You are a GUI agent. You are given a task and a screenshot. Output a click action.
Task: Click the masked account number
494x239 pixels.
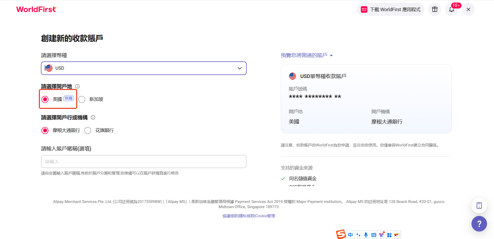315,97
